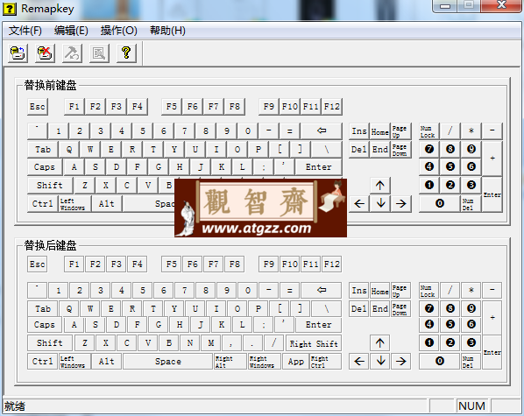Open the 操作(O) menu
Image resolution: width=524 pixels, height=416 pixels.
[118, 31]
